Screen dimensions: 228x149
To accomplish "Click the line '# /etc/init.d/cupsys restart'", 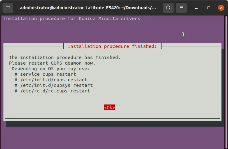I will point(54,85).
